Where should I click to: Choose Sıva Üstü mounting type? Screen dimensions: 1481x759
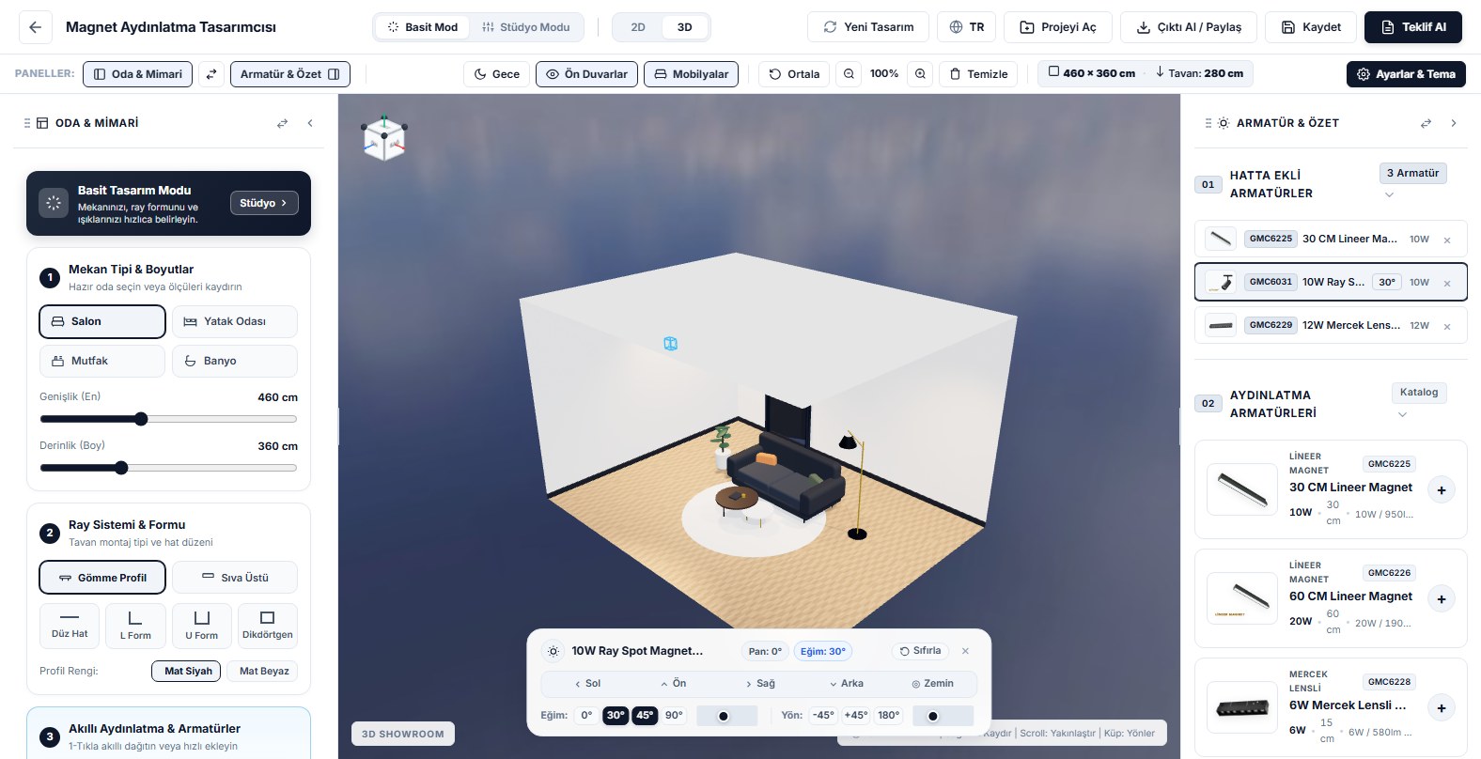235,578
